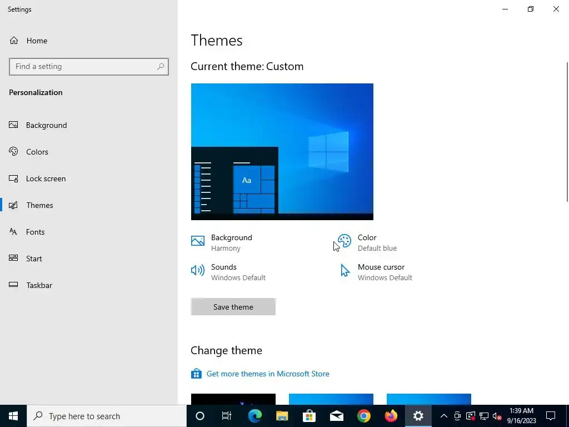This screenshot has height=427, width=569.
Task: Click Background Harmony setting label
Action: (232, 242)
